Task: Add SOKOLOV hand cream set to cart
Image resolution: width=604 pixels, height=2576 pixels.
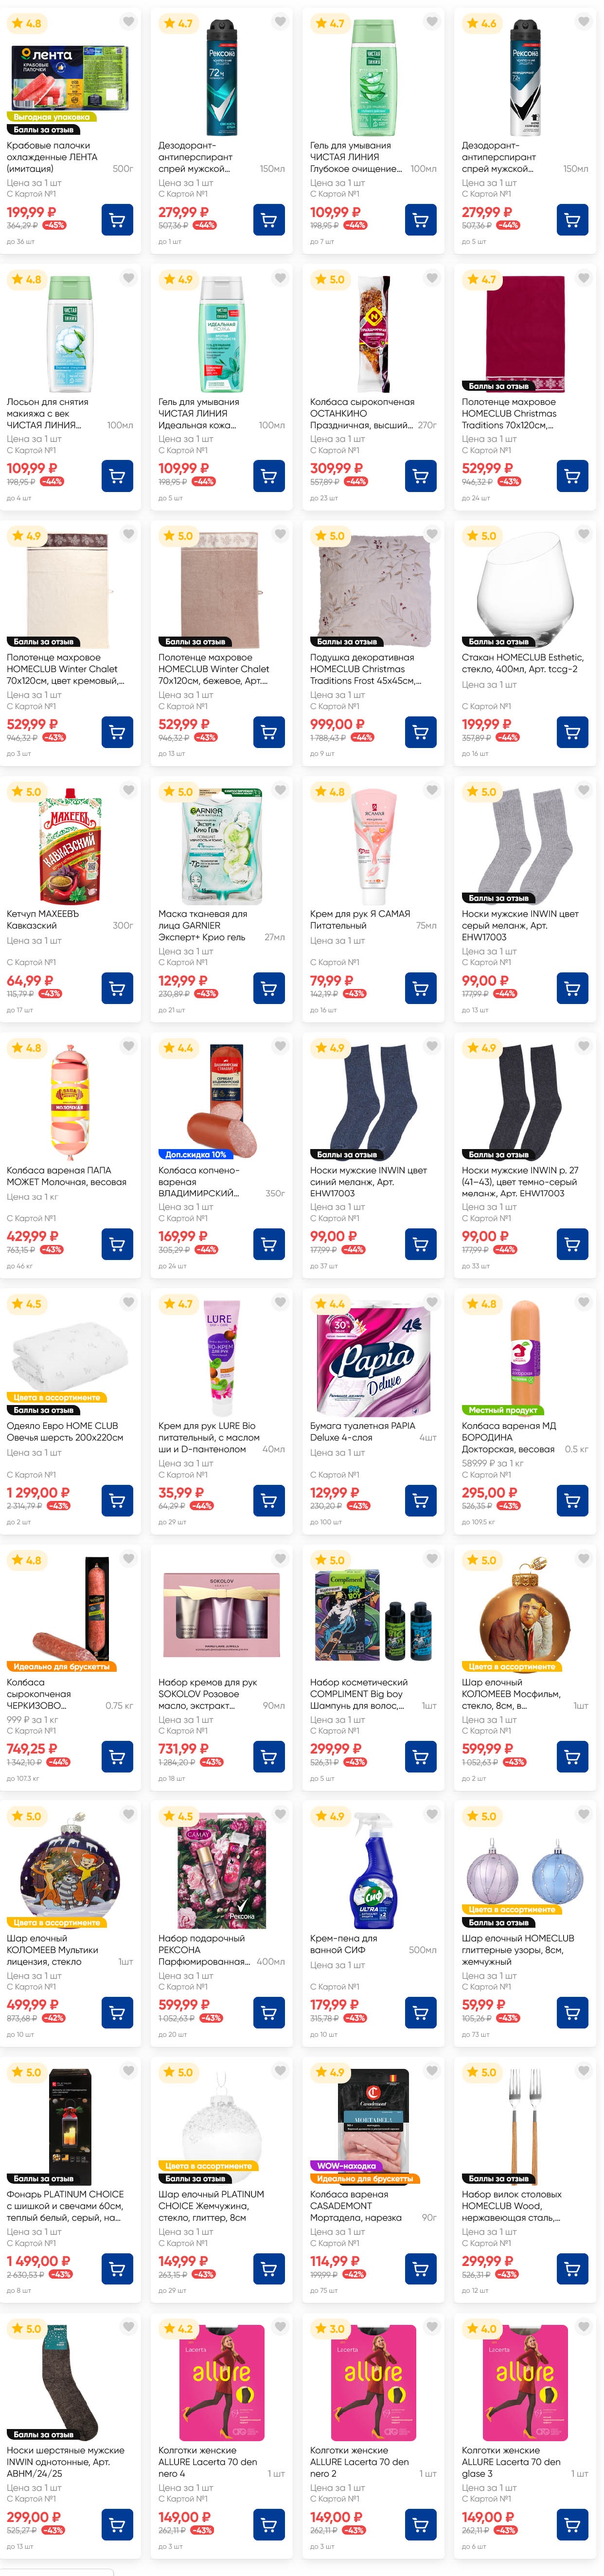Action: [268, 1756]
